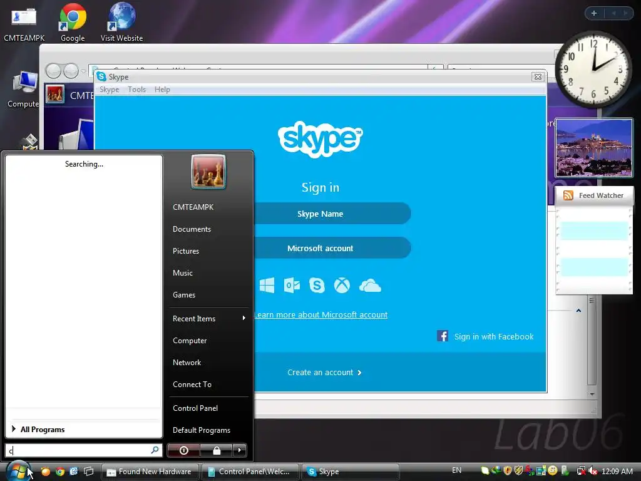The image size is (641, 481).
Task: Select Default Programs in the Start menu
Action: click(202, 430)
